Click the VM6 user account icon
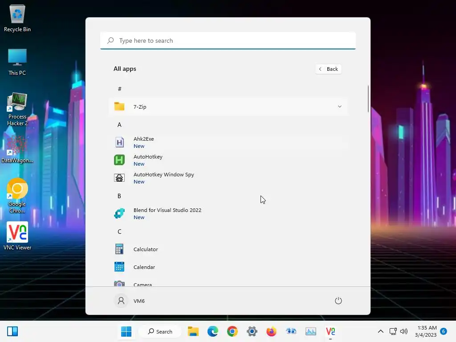Viewport: 456px width, 342px height. (x=121, y=301)
